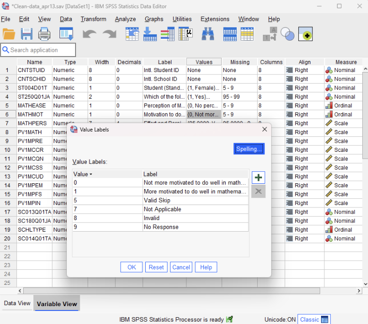This screenshot has height=324, width=368.
Task: Open the Analyze menu
Action: pos(125,19)
